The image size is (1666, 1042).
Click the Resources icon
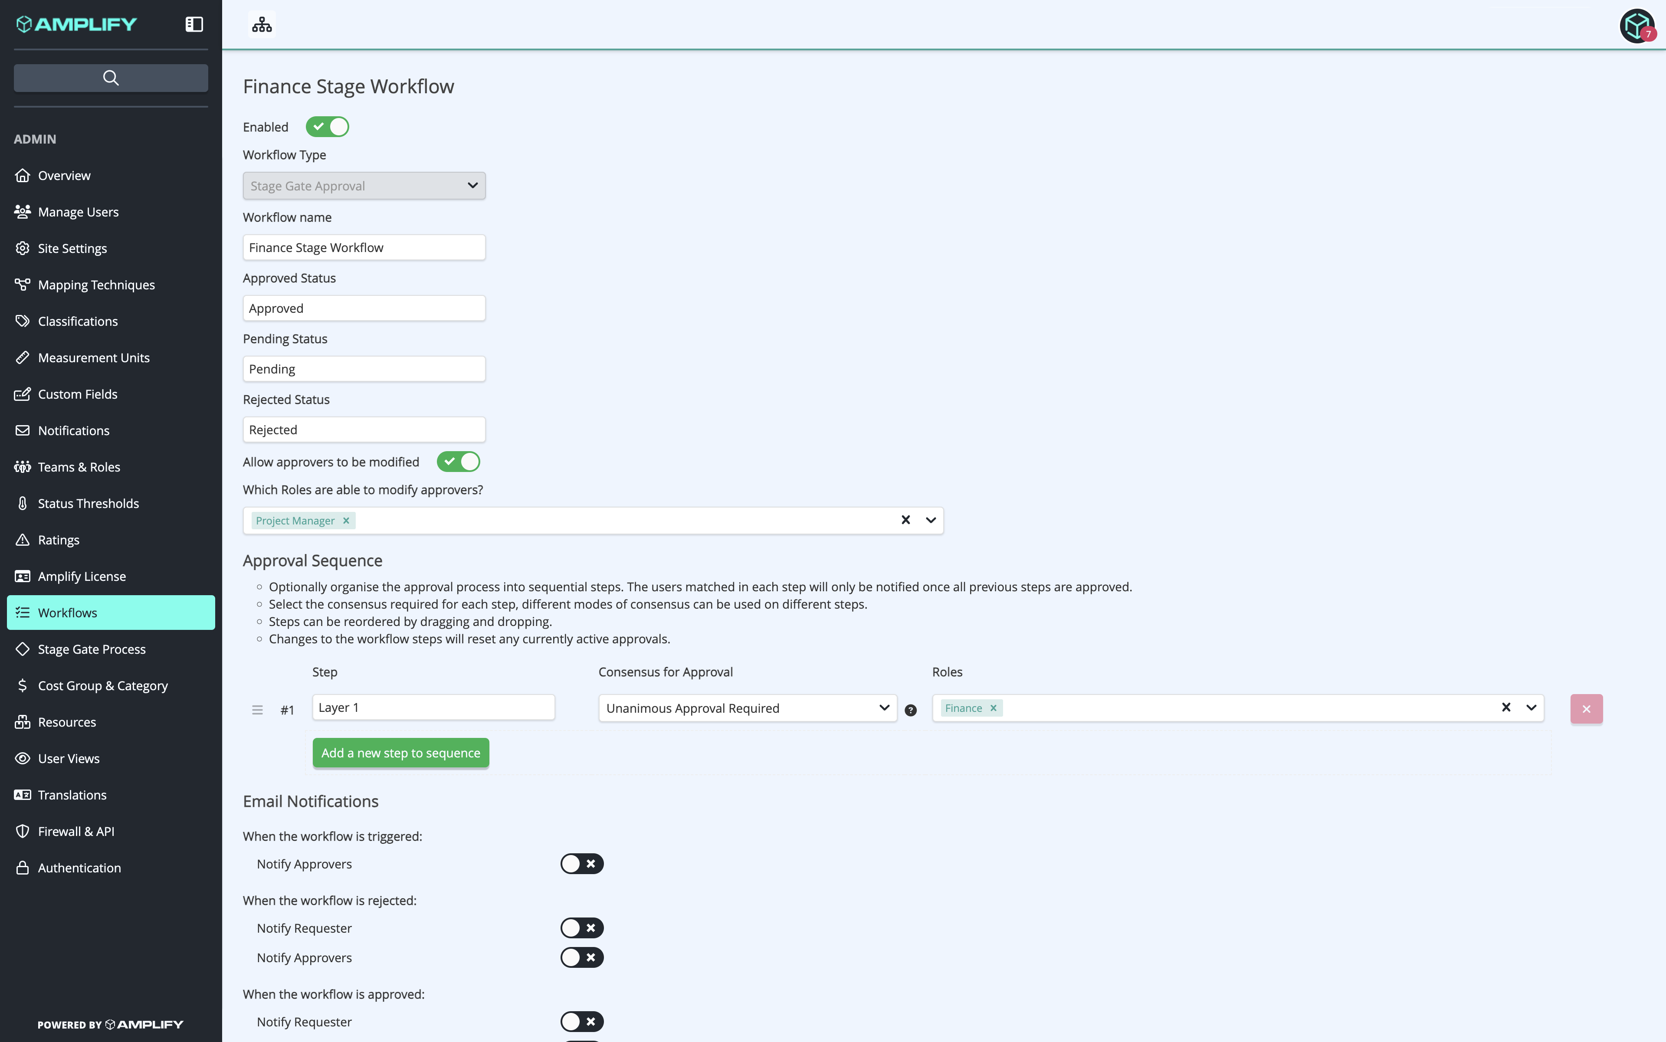pyautogui.click(x=23, y=722)
